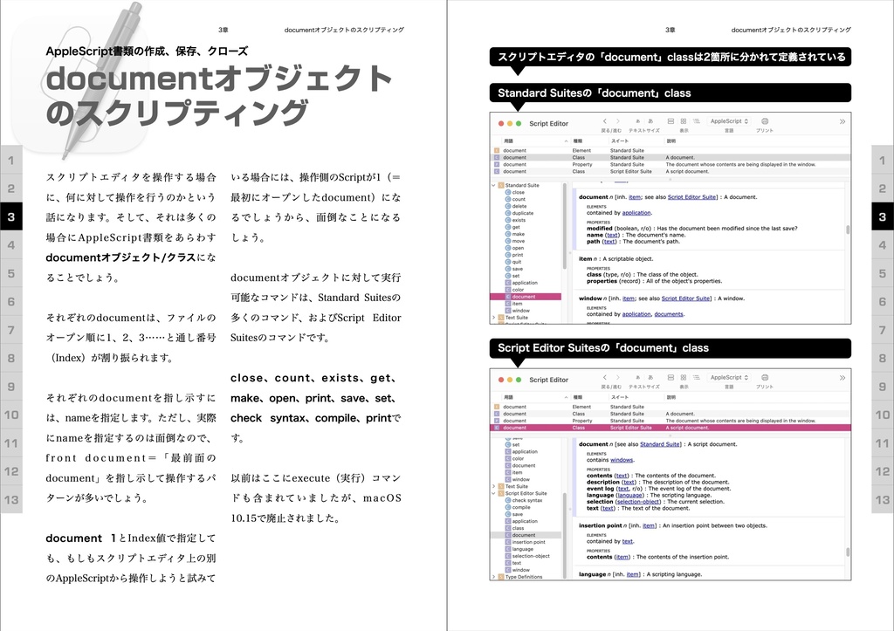Image resolution: width=894 pixels, height=631 pixels.
Task: Click the forward navigation arrow (進む)
Action: 617,121
